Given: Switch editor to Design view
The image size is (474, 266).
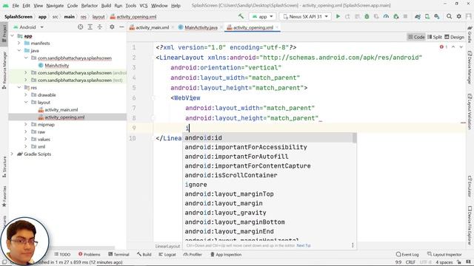Looking at the screenshot, I should point(454,37).
